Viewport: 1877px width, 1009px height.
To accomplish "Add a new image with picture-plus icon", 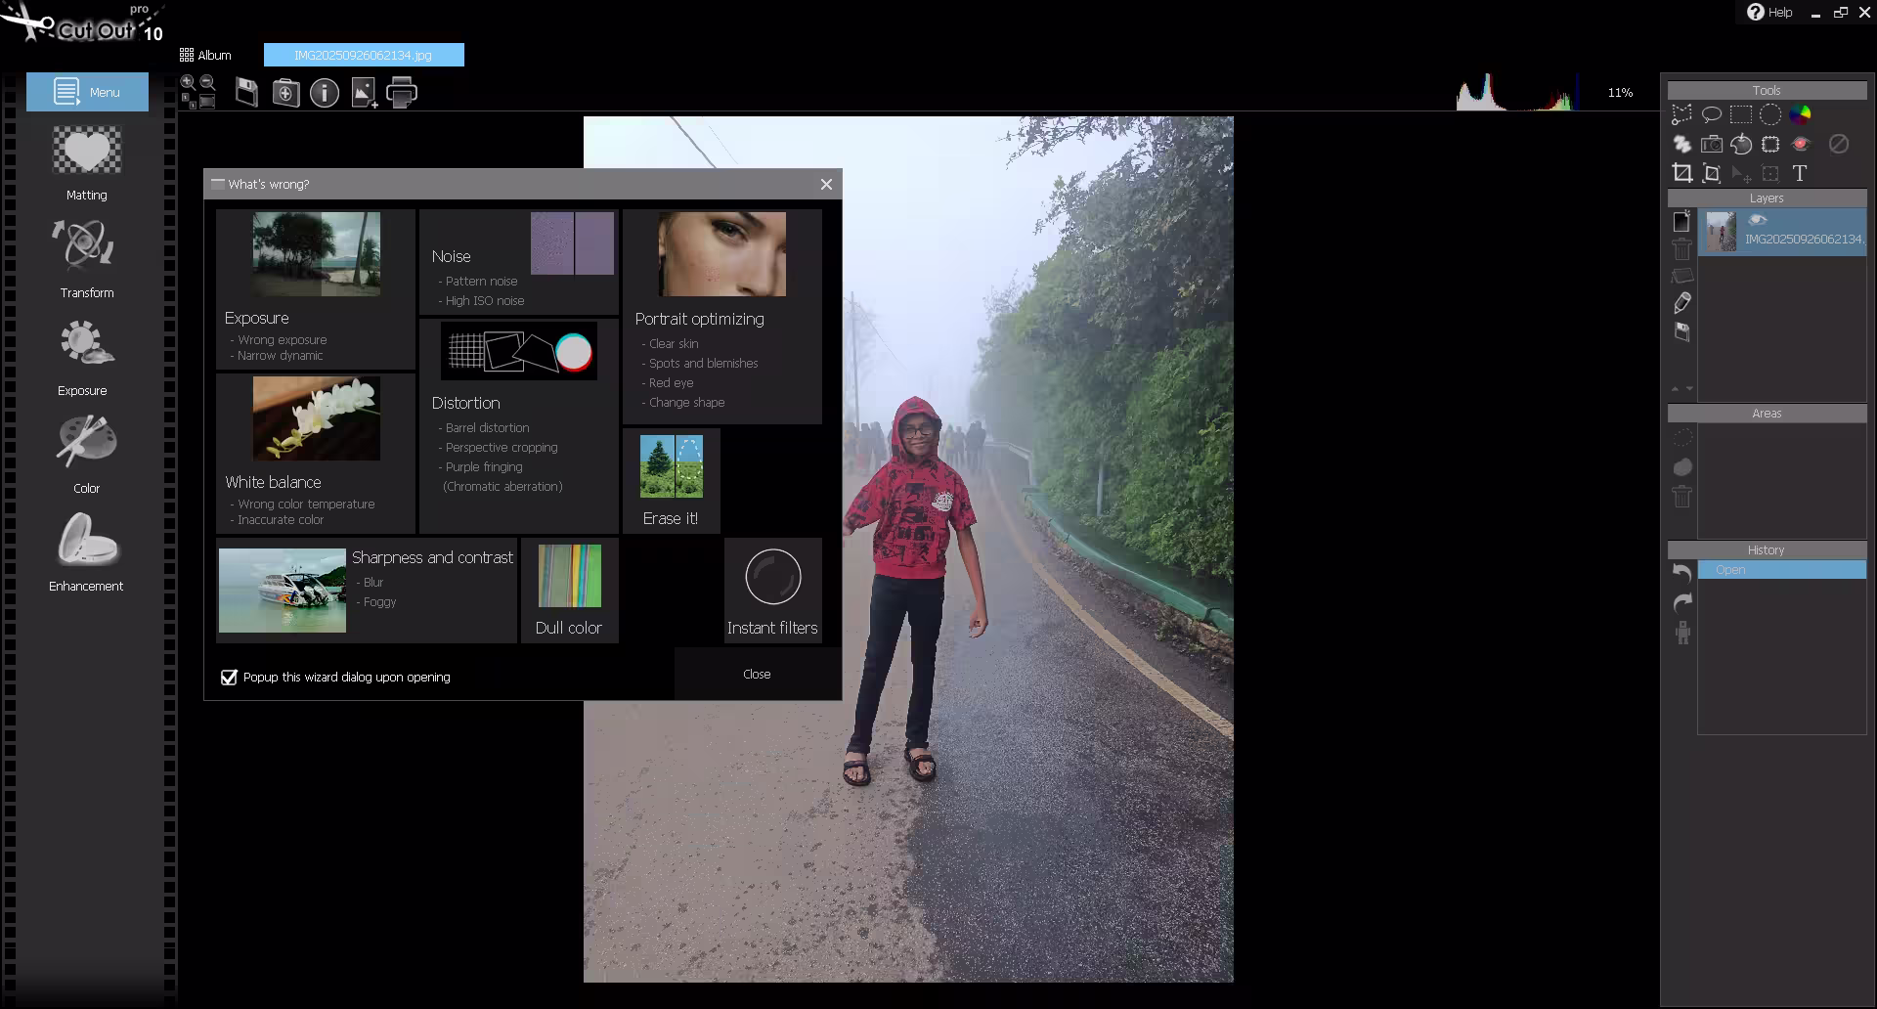I will tap(364, 93).
